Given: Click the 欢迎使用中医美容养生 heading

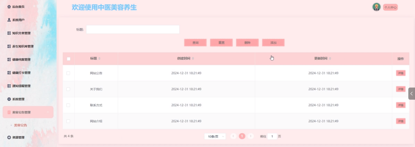Looking at the screenshot, I should [x=104, y=7].
